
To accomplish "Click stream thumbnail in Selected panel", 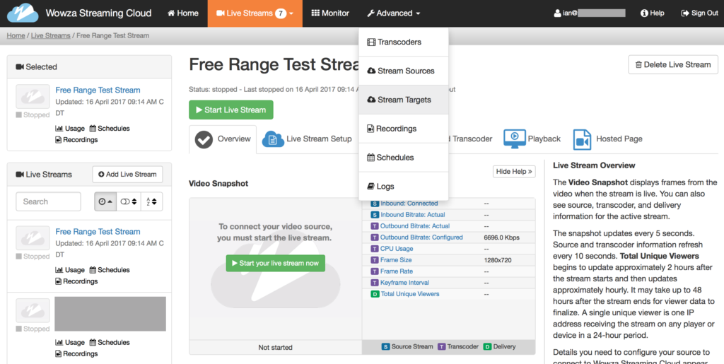I will tap(33, 96).
